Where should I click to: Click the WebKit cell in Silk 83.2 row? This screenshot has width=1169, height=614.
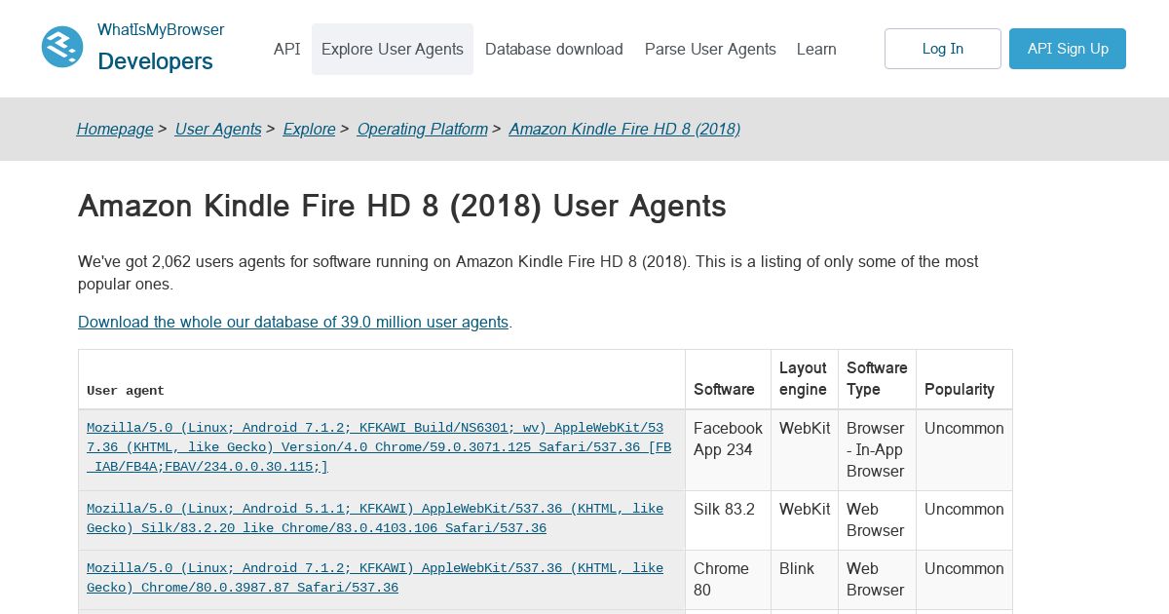pyautogui.click(x=804, y=520)
